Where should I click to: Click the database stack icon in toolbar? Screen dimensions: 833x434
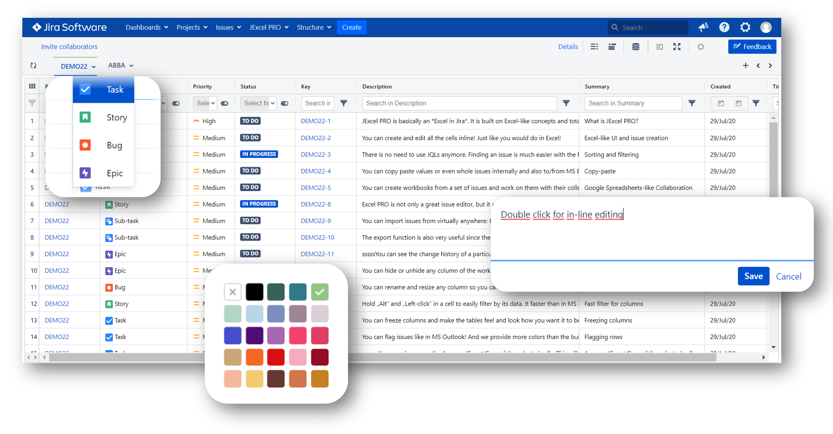[x=636, y=46]
